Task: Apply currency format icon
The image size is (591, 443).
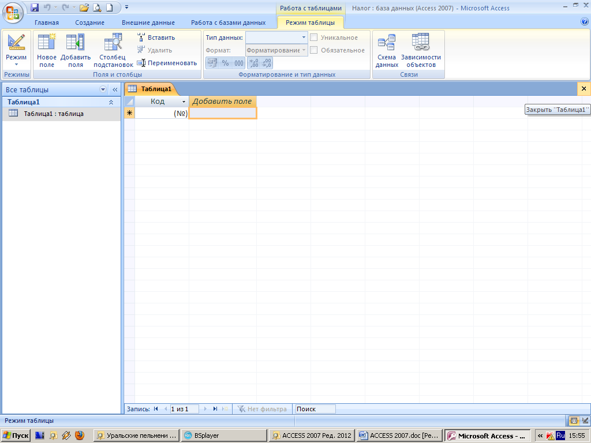Action: coord(212,63)
